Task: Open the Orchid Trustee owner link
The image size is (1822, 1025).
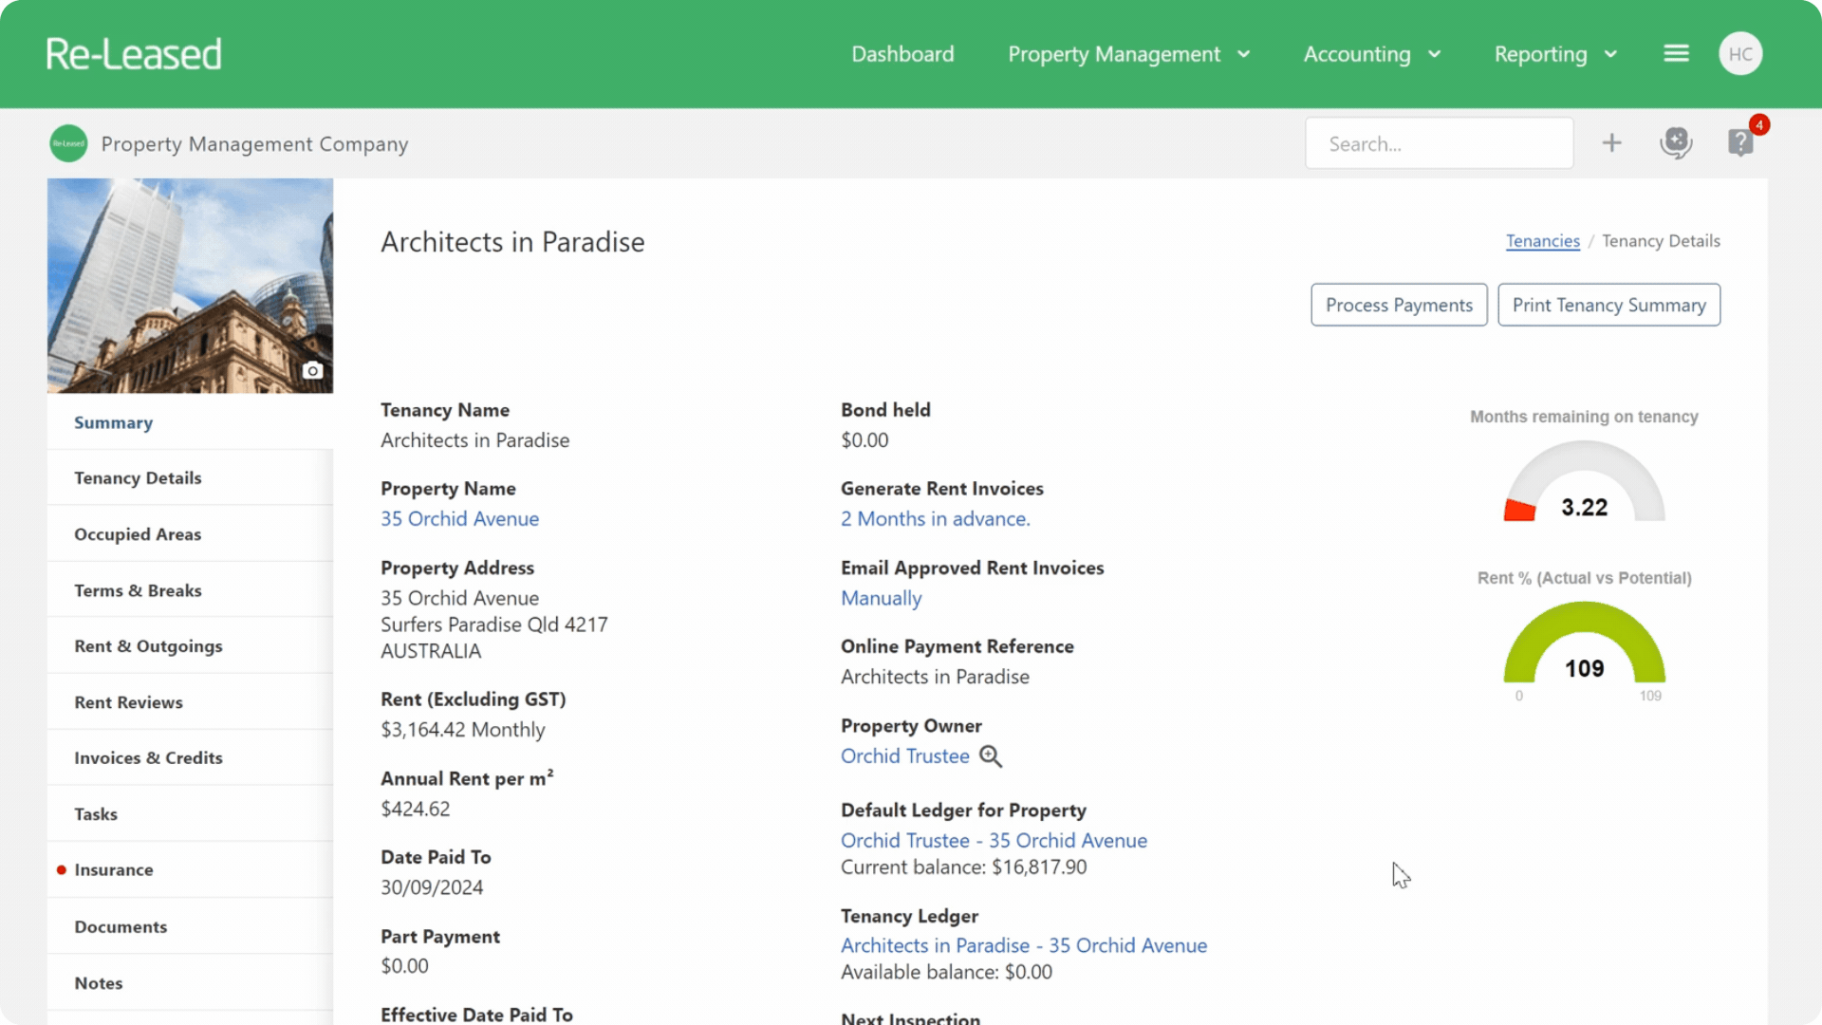Action: click(x=904, y=756)
